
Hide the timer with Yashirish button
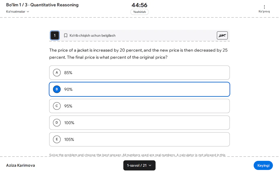pos(139,12)
